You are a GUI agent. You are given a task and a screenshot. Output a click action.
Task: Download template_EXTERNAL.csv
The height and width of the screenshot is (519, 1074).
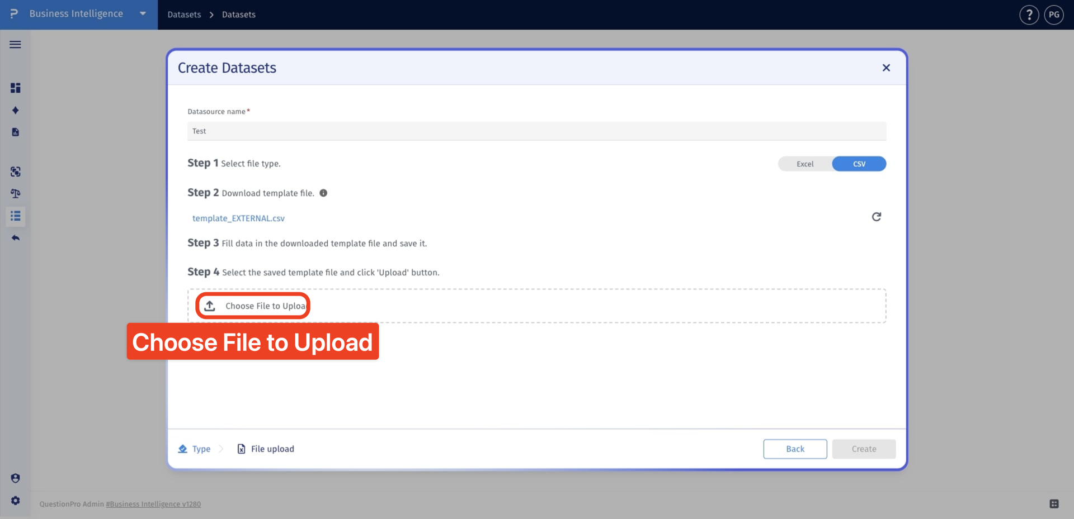tap(238, 218)
